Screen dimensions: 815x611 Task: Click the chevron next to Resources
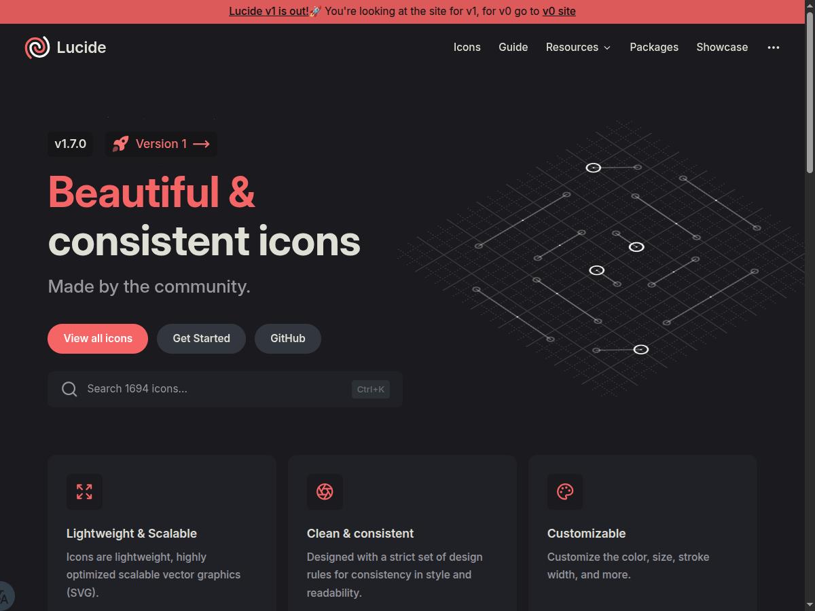coord(607,48)
